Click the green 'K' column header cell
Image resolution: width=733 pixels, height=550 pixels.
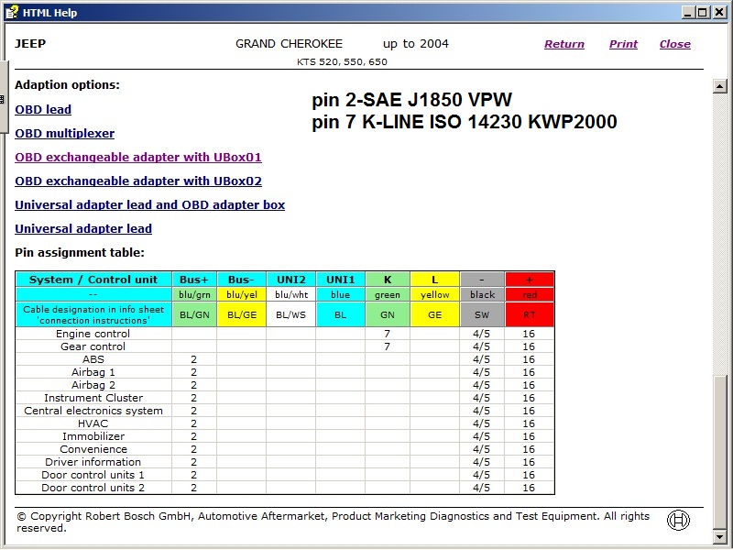(x=388, y=280)
